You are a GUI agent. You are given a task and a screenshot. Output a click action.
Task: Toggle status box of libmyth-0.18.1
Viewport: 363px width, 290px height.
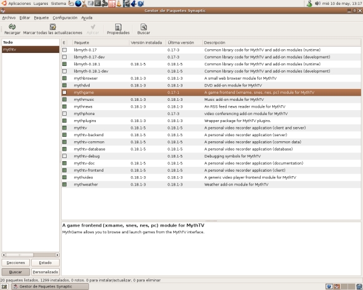click(x=64, y=64)
